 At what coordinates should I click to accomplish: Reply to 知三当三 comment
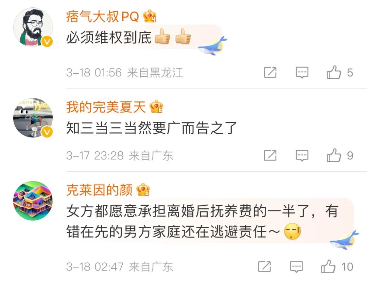point(302,156)
